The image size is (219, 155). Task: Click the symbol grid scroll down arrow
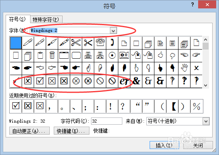(205, 85)
